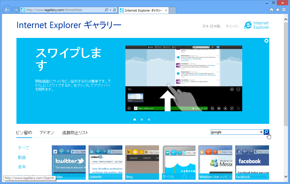Open a new blank tab
This screenshot has width=290, height=184.
[x=172, y=10]
